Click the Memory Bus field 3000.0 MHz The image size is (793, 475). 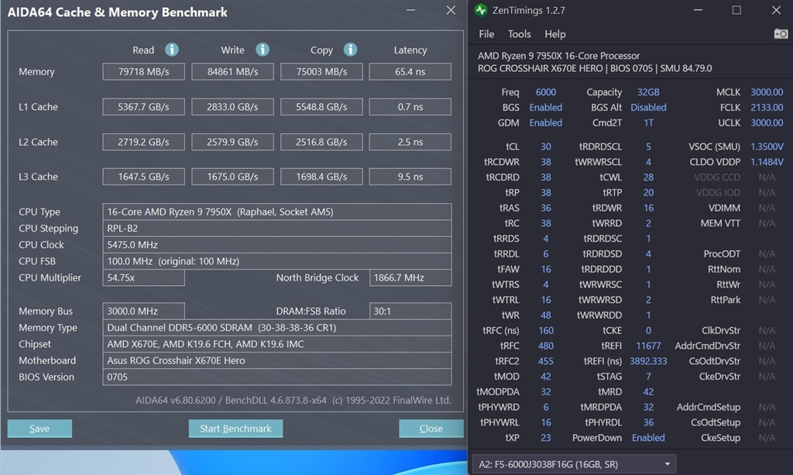click(143, 311)
